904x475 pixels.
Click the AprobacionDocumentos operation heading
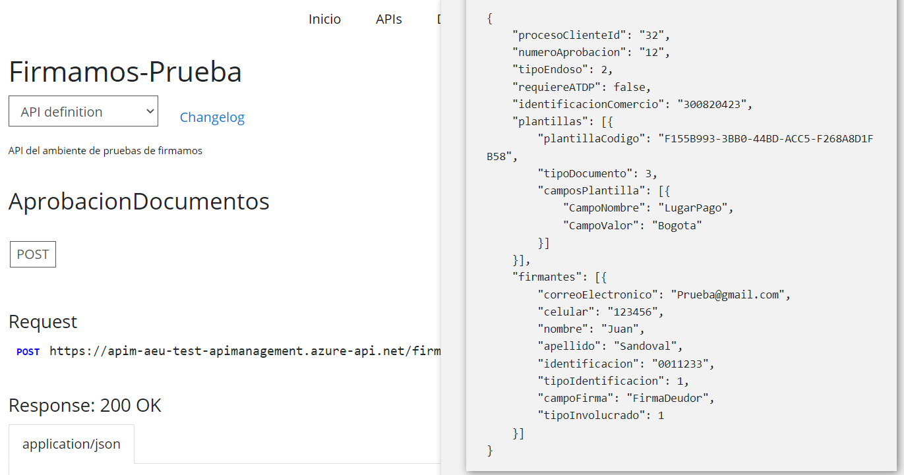139,201
